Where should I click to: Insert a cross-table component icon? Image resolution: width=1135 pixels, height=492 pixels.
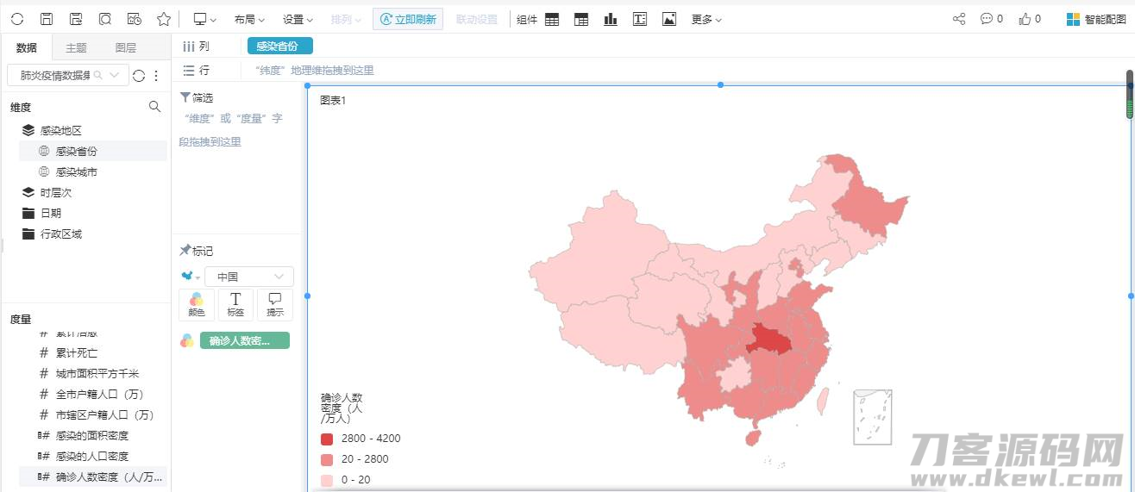click(582, 19)
